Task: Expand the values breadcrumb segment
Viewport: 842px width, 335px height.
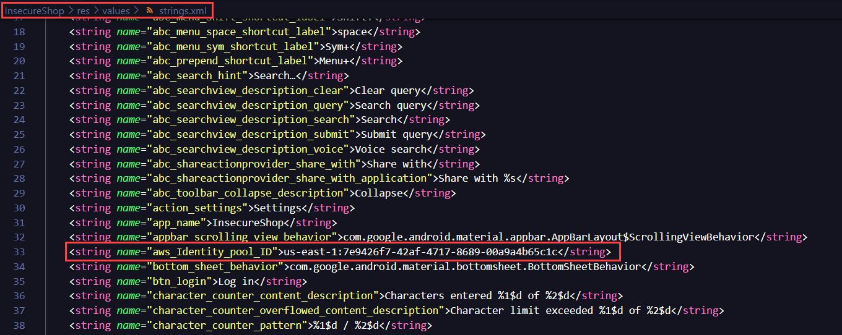Action: pyautogui.click(x=116, y=11)
